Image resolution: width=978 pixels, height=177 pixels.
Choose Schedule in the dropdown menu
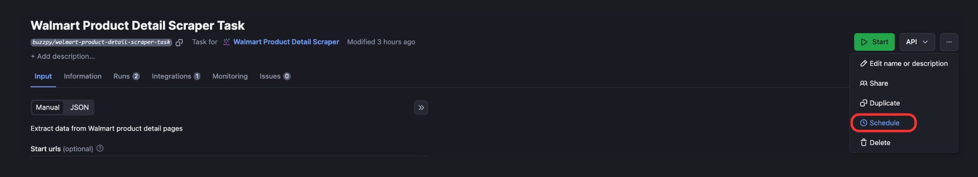(884, 123)
